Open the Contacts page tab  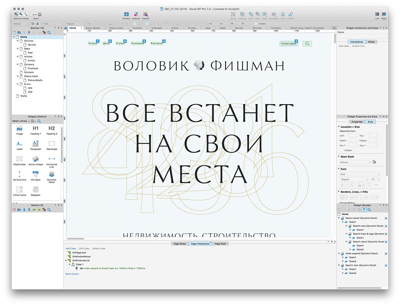(137, 28)
